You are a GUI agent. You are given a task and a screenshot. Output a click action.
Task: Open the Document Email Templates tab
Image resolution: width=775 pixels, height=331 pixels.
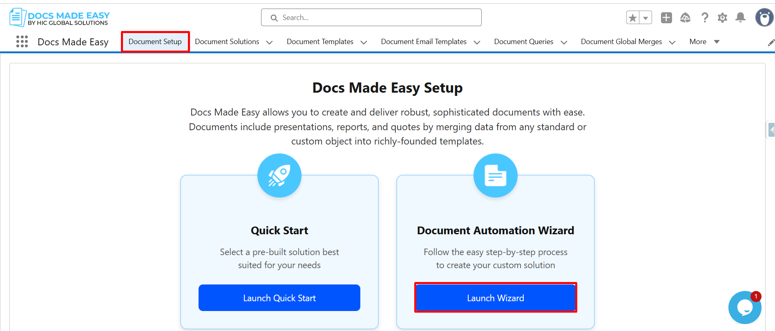click(424, 42)
